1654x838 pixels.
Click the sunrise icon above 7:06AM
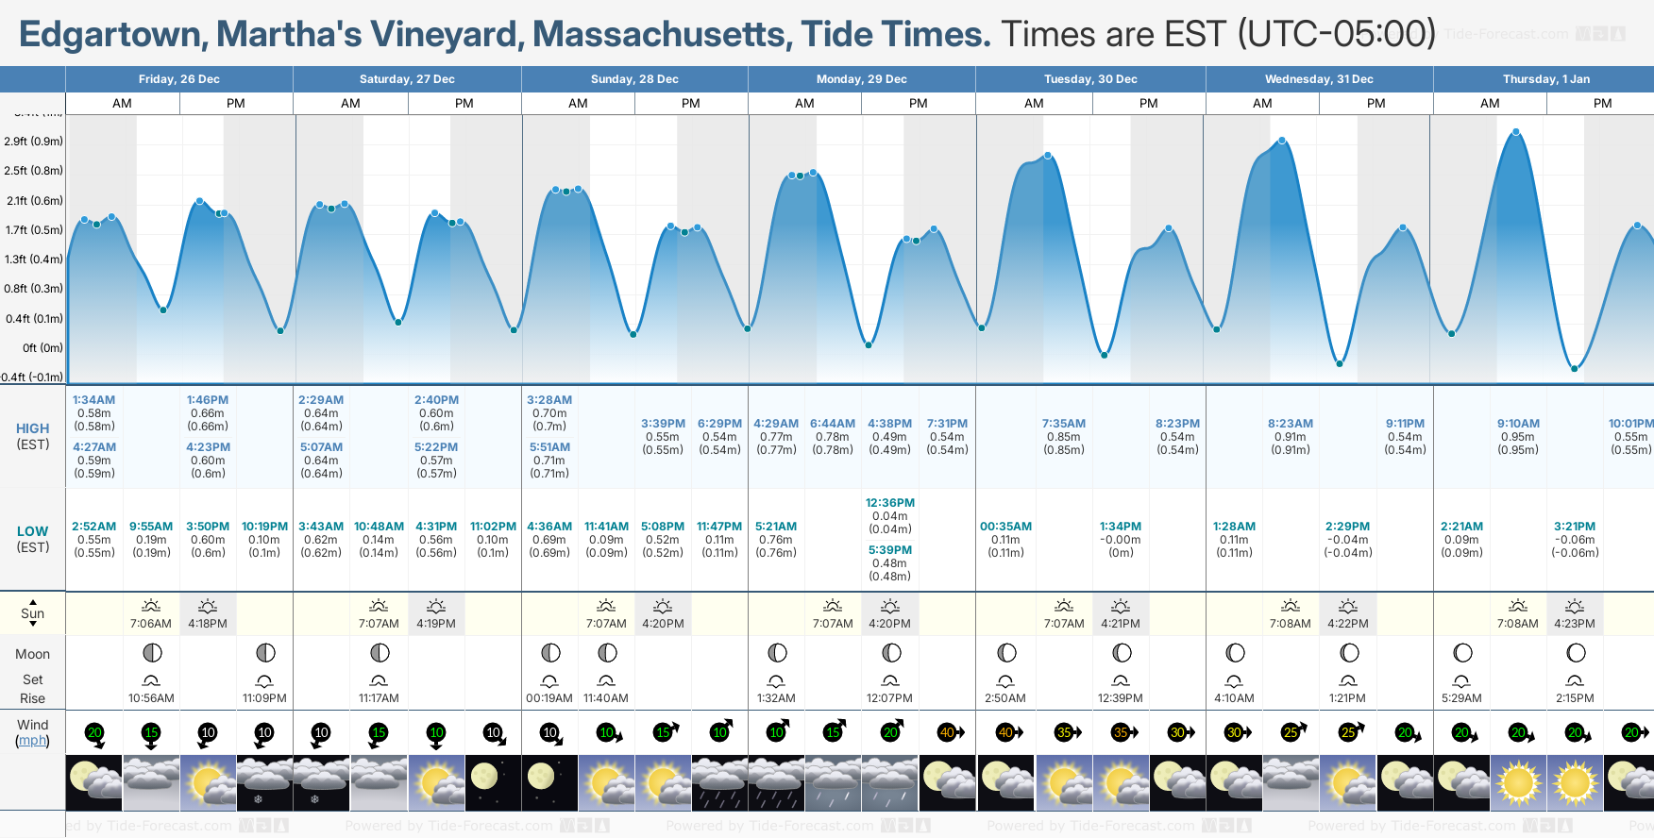coord(151,606)
